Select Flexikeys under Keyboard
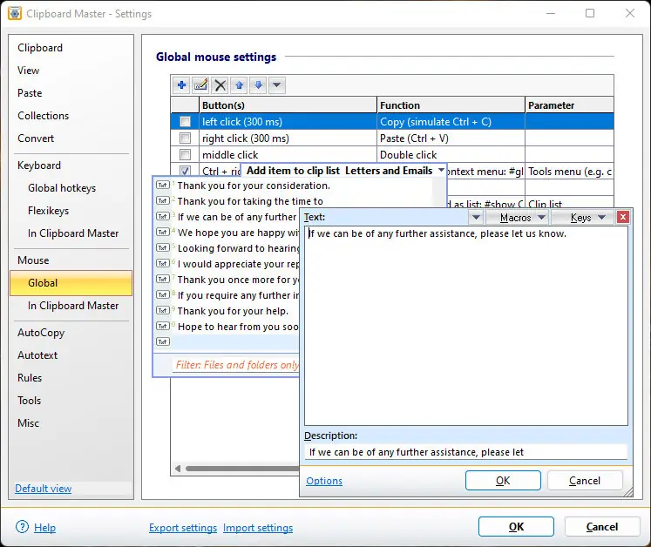The image size is (651, 547). click(x=48, y=211)
